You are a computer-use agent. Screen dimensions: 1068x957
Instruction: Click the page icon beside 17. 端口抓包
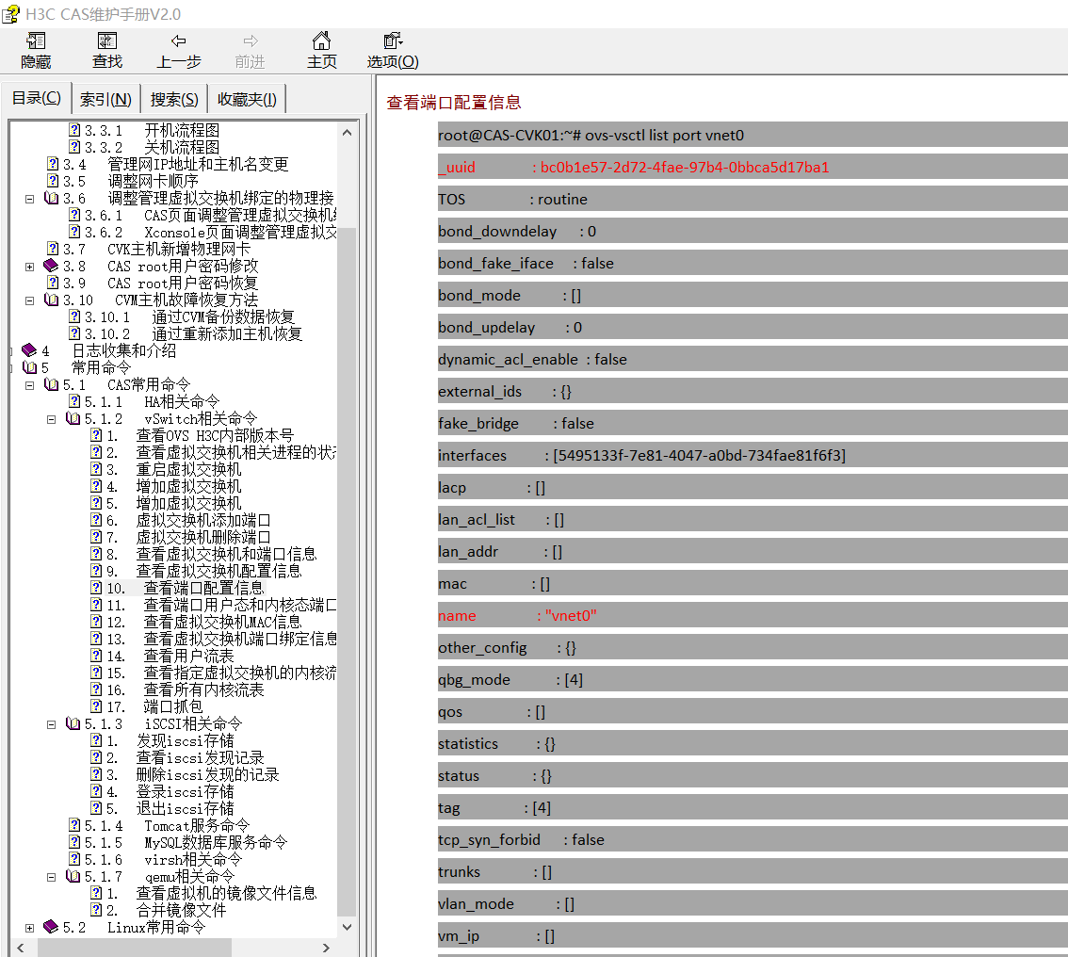pos(97,706)
